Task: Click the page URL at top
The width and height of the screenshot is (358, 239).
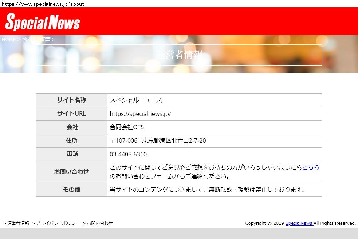Action: (43, 4)
